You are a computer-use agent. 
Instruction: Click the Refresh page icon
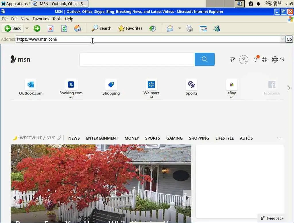coord(64,28)
